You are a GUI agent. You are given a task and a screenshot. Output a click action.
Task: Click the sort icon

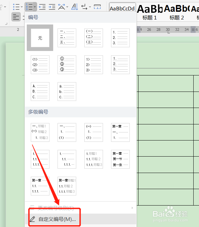[75, 7]
